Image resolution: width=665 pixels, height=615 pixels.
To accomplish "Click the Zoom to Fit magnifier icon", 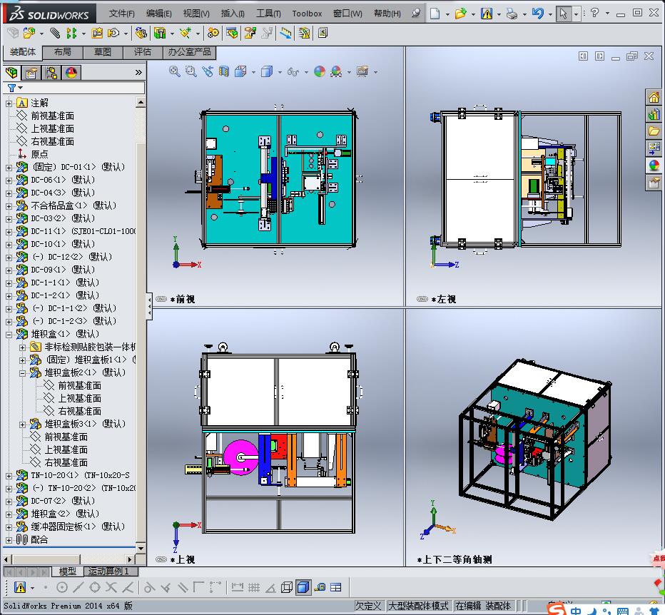I will click(174, 71).
